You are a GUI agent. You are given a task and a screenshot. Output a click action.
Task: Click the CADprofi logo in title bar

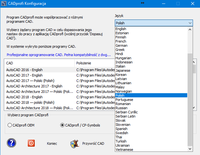pos(4,4)
